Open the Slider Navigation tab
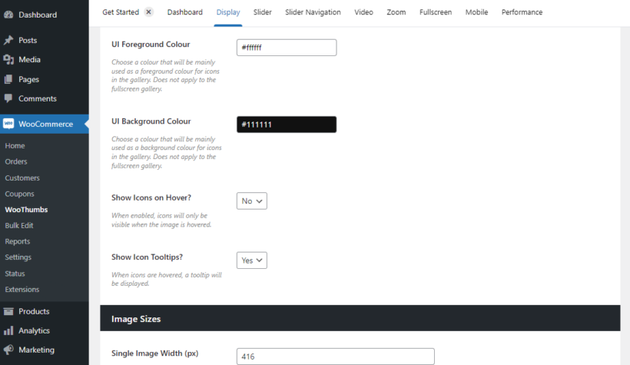The image size is (630, 365). pos(313,12)
